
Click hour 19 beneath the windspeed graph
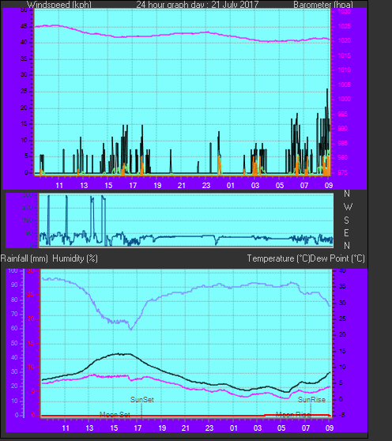[157, 186]
